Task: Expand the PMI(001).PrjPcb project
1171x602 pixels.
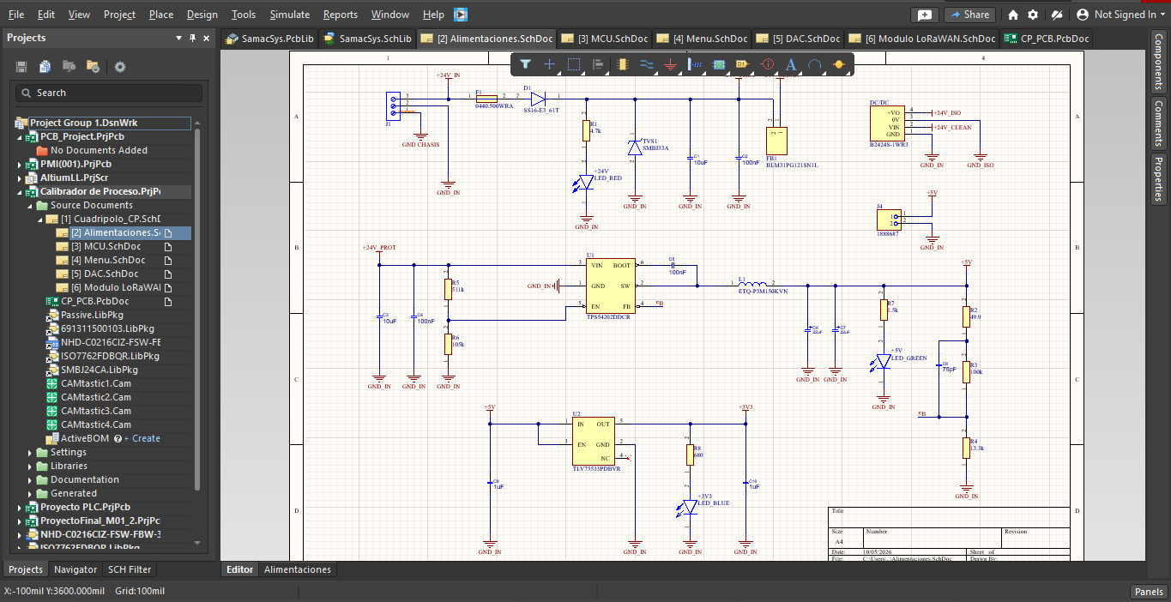Action: 20,164
